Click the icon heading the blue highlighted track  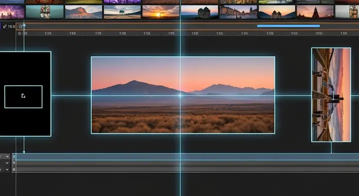[14, 156]
